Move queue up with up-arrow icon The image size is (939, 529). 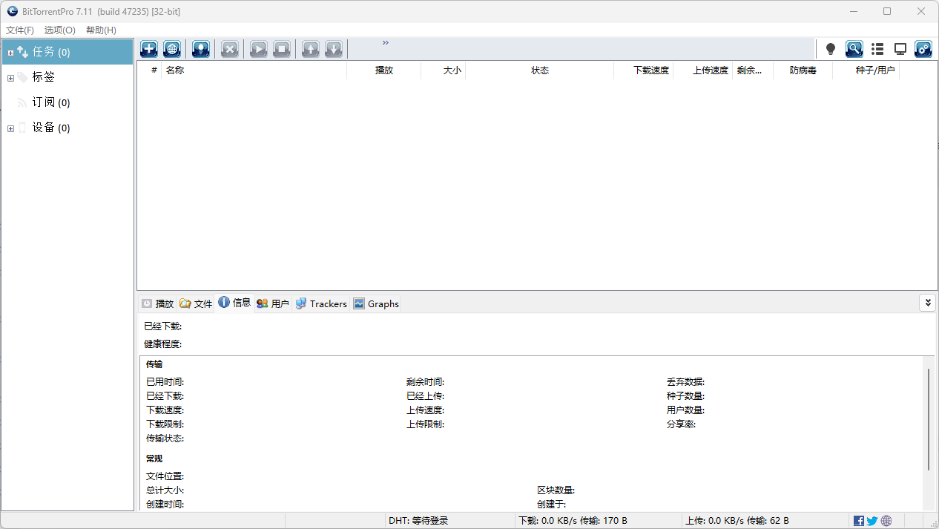(x=310, y=48)
